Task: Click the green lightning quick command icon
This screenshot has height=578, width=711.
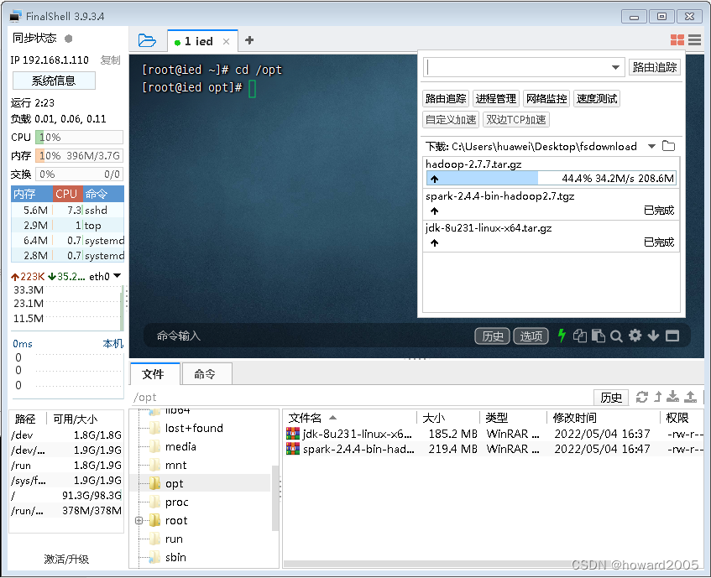Action: (562, 336)
